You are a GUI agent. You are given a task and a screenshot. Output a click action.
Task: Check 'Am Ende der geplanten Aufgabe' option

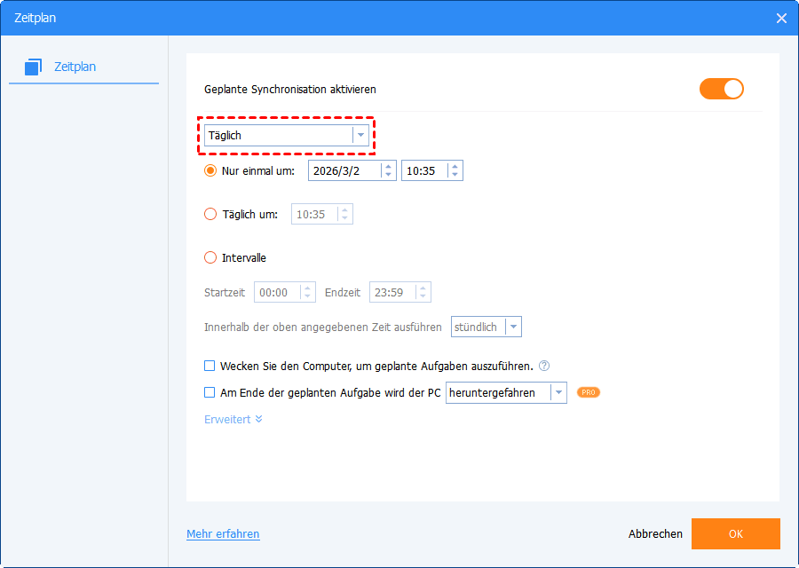[210, 392]
